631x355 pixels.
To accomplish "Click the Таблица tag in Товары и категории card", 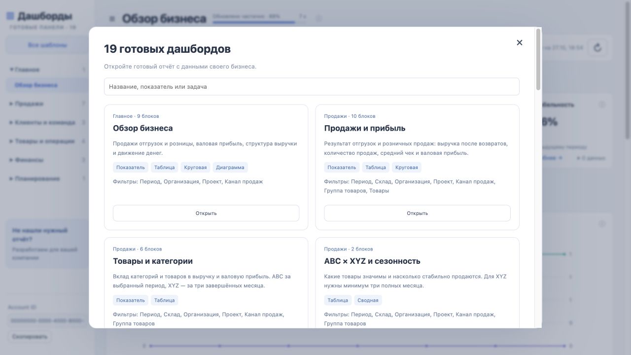I will 164,300.
